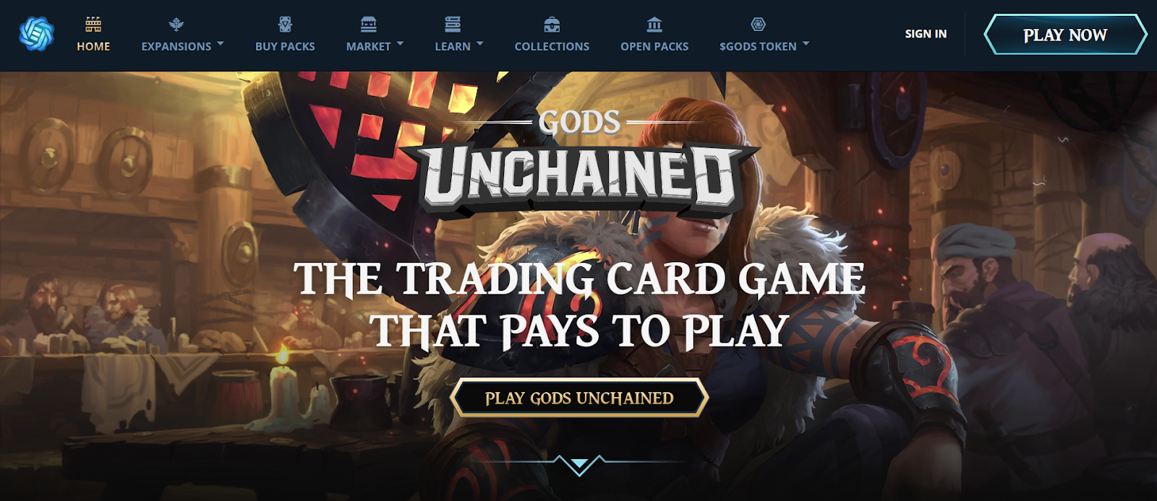Open the Collections menu item
This screenshot has height=501, width=1157.
click(552, 46)
